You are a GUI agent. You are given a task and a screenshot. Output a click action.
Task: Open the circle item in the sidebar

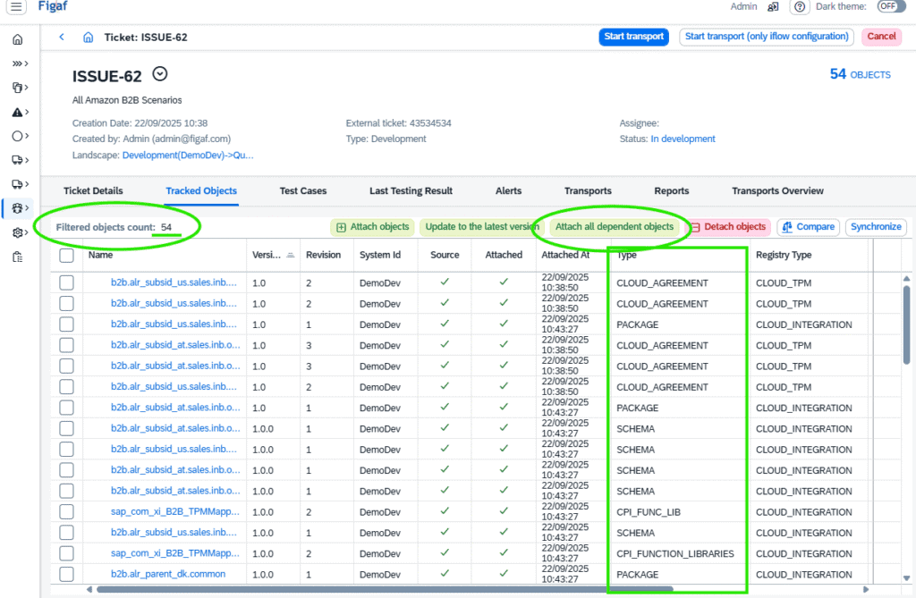click(21, 136)
